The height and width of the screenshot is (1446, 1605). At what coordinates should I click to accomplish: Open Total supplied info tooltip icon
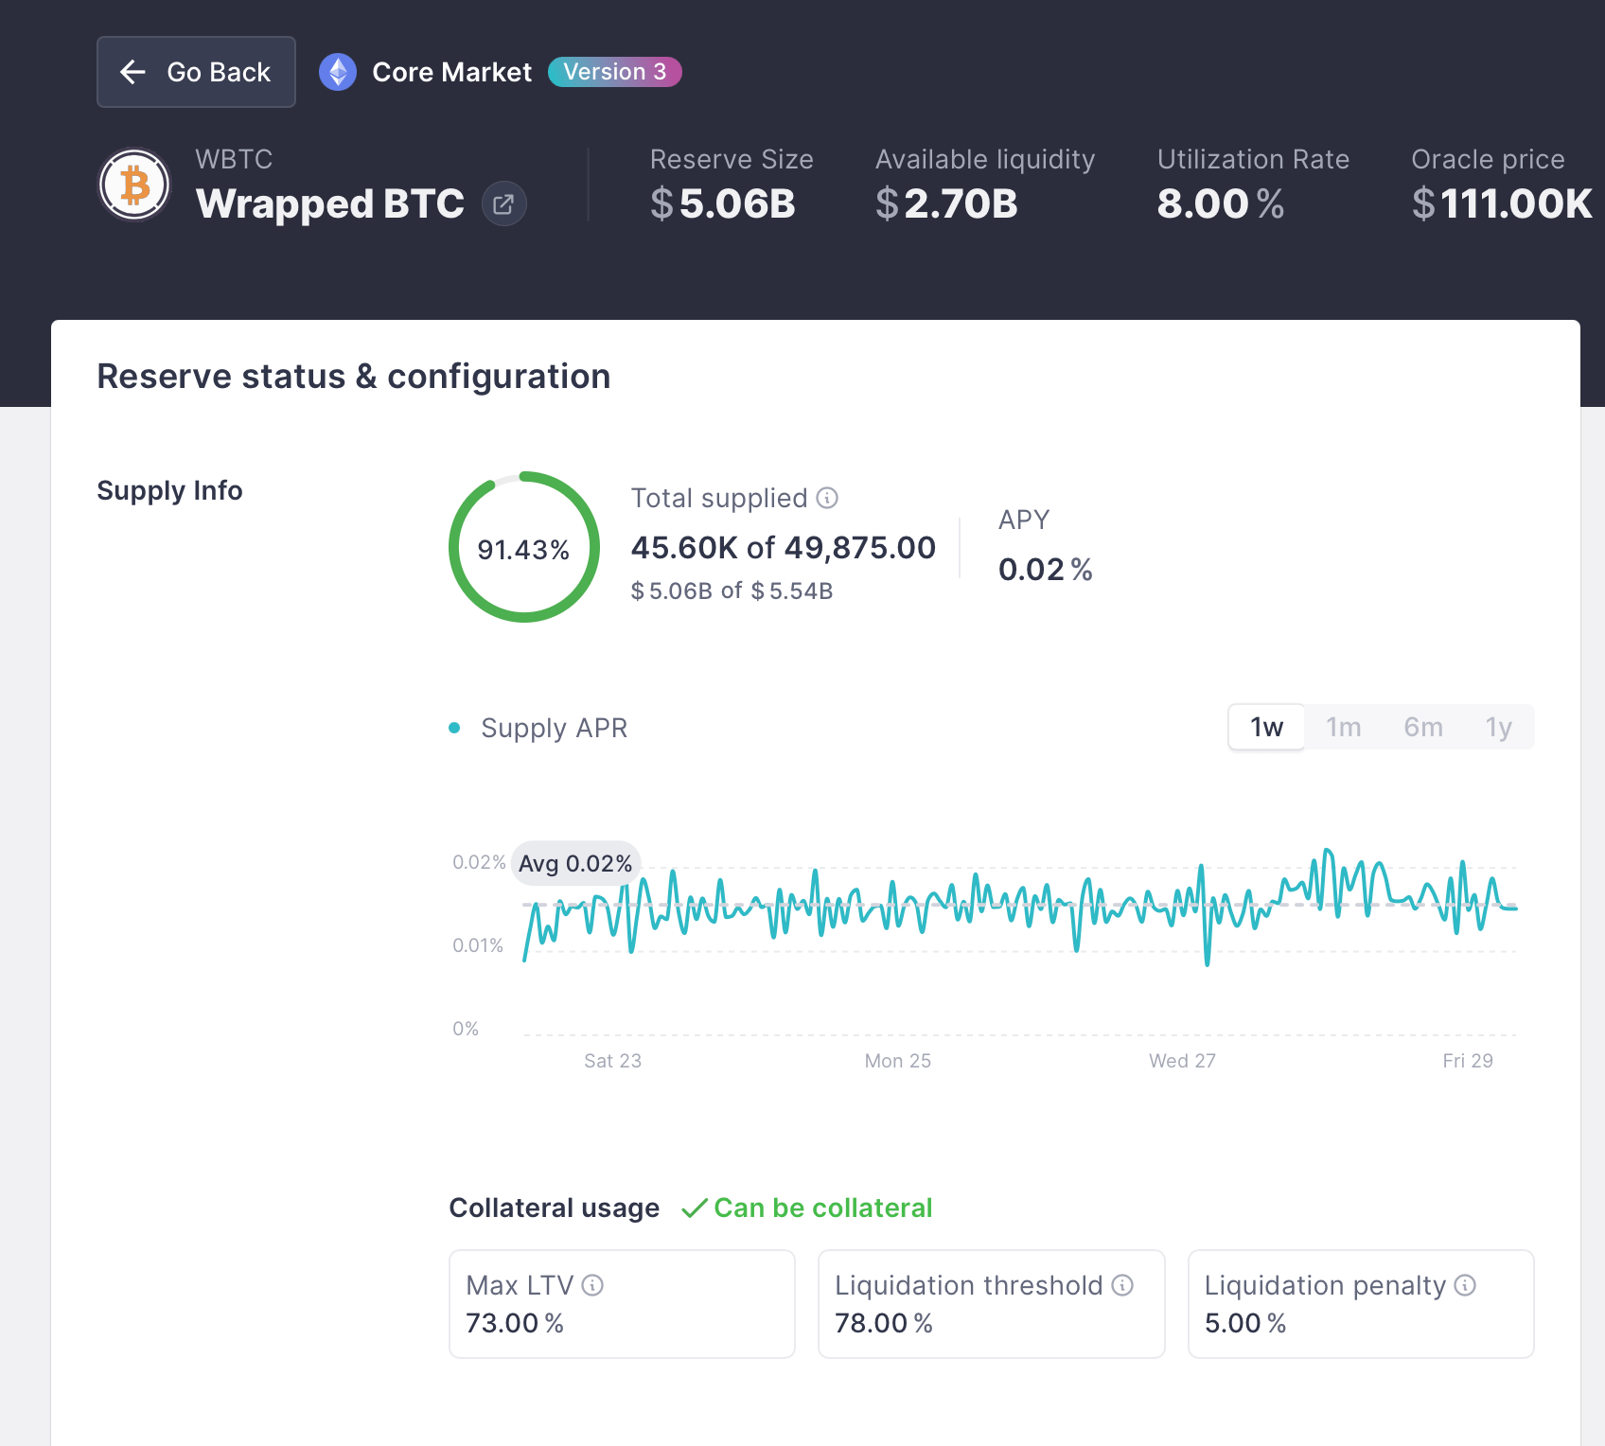[827, 498]
